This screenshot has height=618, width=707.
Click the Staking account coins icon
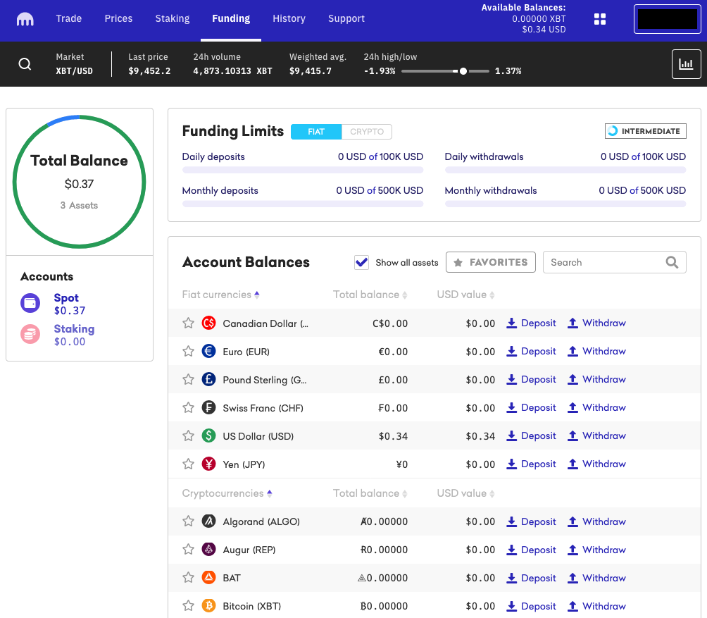30,334
